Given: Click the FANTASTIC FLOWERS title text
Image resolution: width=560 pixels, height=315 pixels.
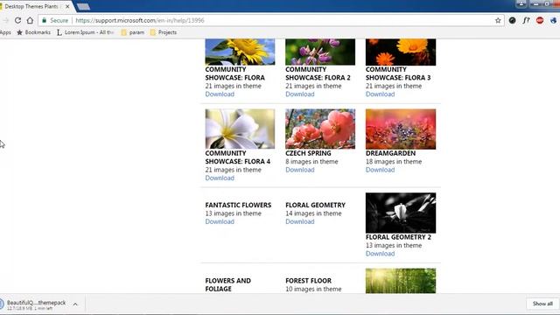Looking at the screenshot, I should pos(238,205).
